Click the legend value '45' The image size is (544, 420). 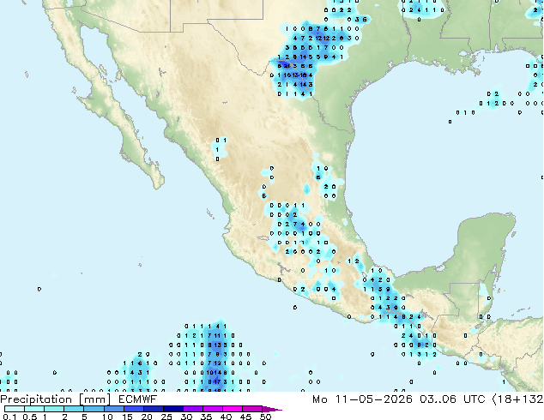click(245, 417)
